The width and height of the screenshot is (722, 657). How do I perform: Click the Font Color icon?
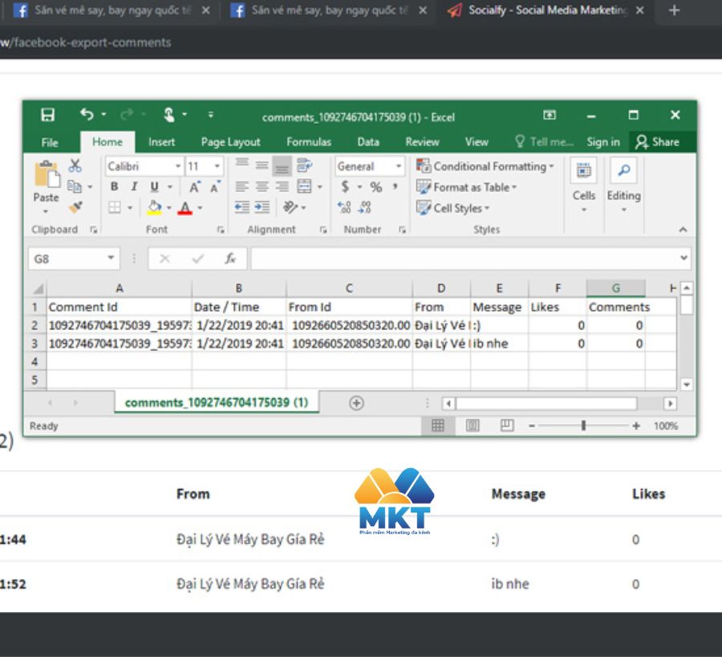point(183,207)
